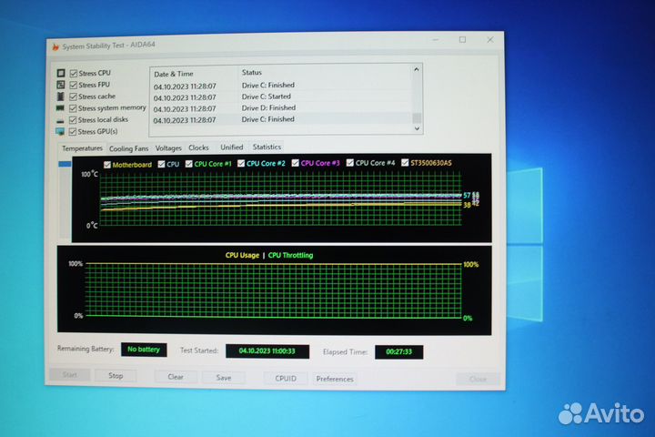Maximize the System Stability Test window
This screenshot has width=655, height=437.
click(x=462, y=40)
